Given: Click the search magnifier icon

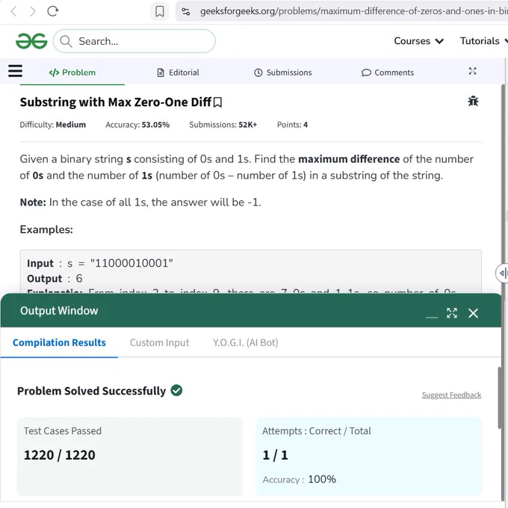Looking at the screenshot, I should pyautogui.click(x=66, y=41).
